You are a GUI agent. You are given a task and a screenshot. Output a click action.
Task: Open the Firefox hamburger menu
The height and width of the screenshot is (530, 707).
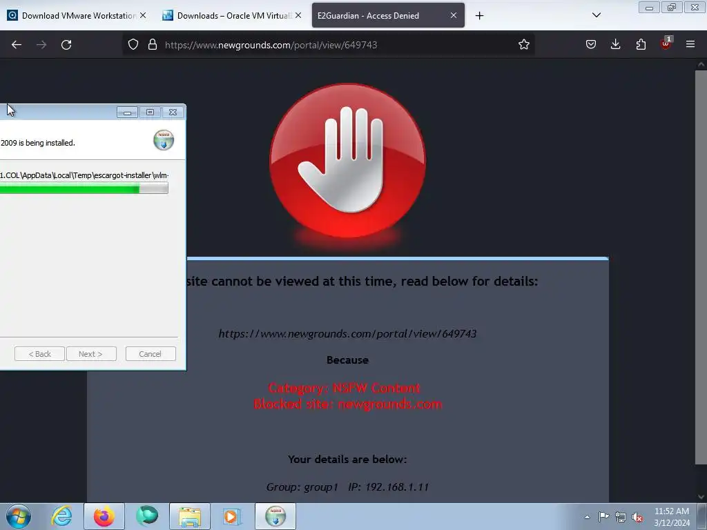pyautogui.click(x=690, y=45)
